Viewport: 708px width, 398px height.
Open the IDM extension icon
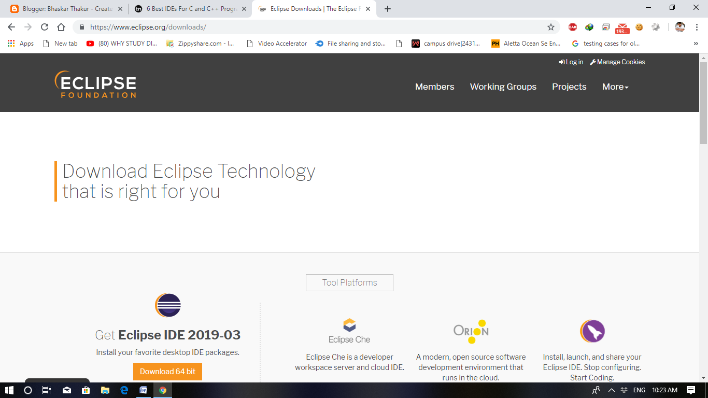coord(589,27)
